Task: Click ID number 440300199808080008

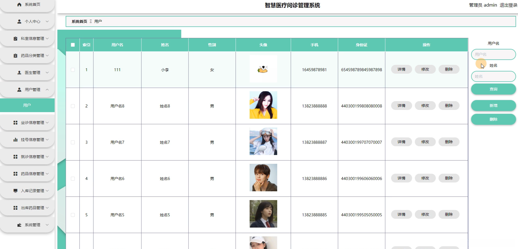Action: tap(361, 106)
